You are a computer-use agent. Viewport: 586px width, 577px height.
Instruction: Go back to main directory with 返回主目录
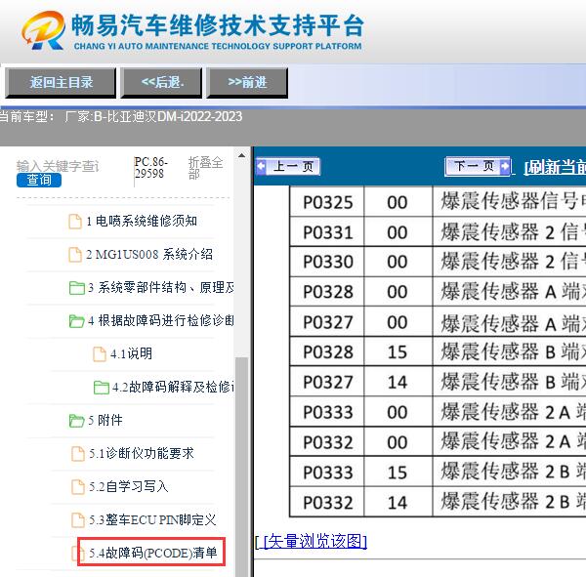[x=61, y=83]
